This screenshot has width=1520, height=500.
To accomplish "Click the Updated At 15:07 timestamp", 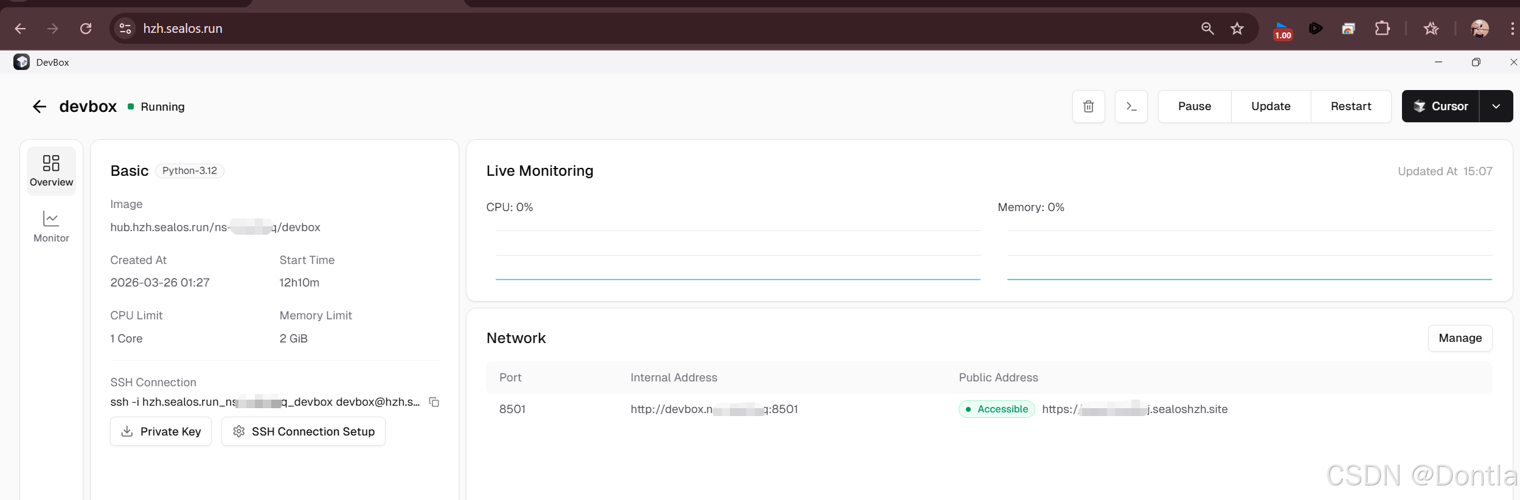I will [x=1445, y=172].
